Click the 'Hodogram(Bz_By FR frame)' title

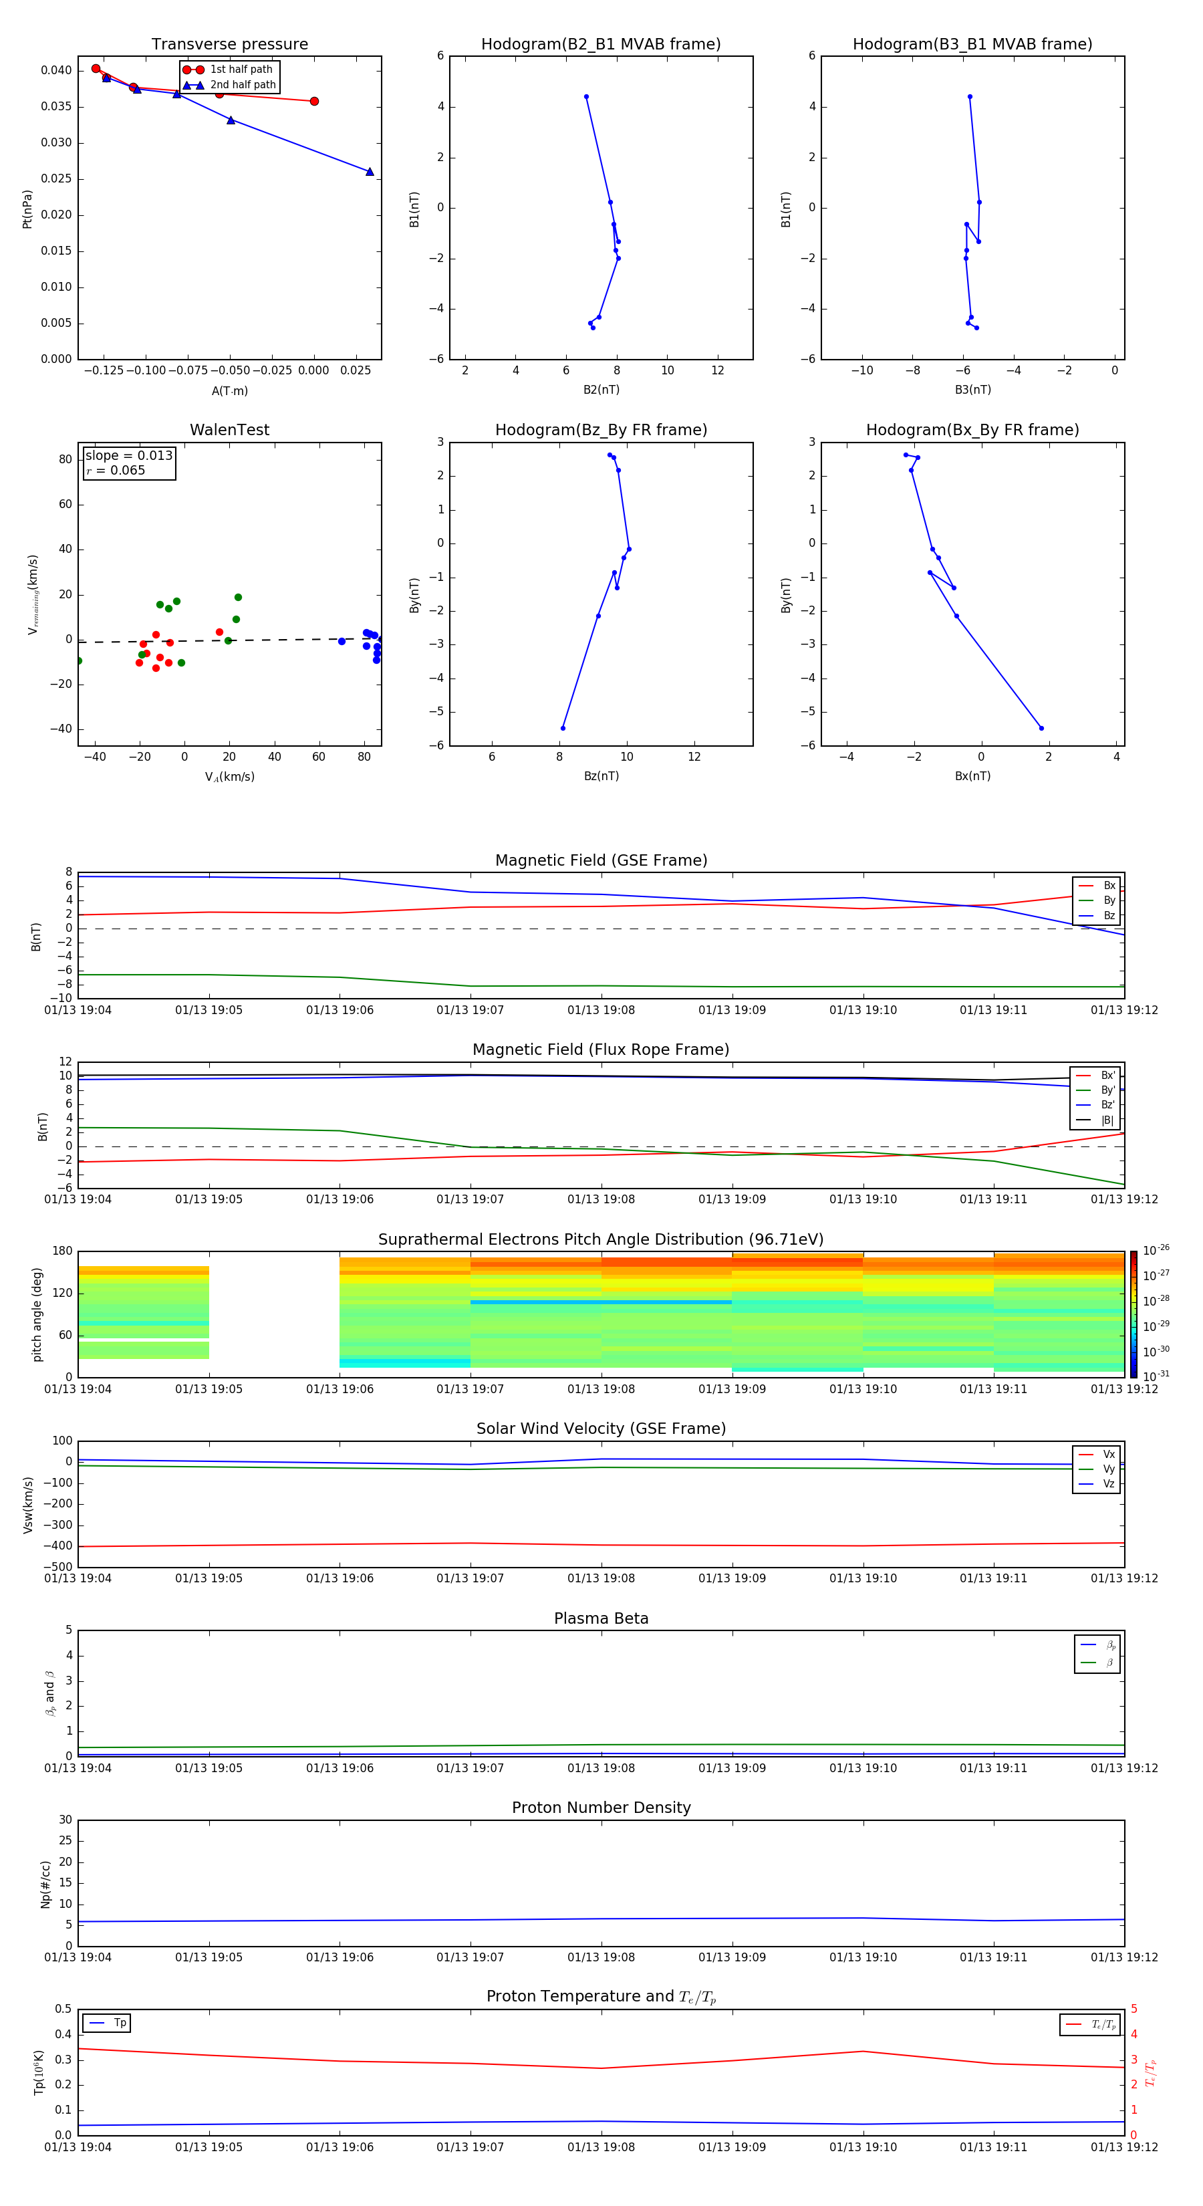[601, 430]
